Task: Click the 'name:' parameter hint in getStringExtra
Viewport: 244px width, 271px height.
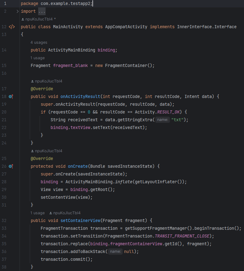Action: (162, 120)
